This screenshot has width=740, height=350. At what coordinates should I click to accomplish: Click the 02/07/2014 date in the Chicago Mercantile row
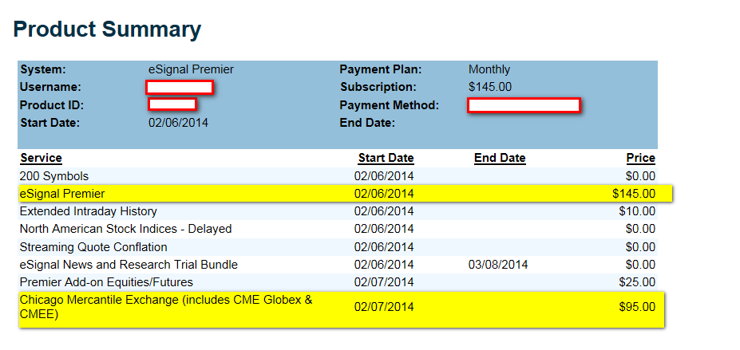coord(384,307)
